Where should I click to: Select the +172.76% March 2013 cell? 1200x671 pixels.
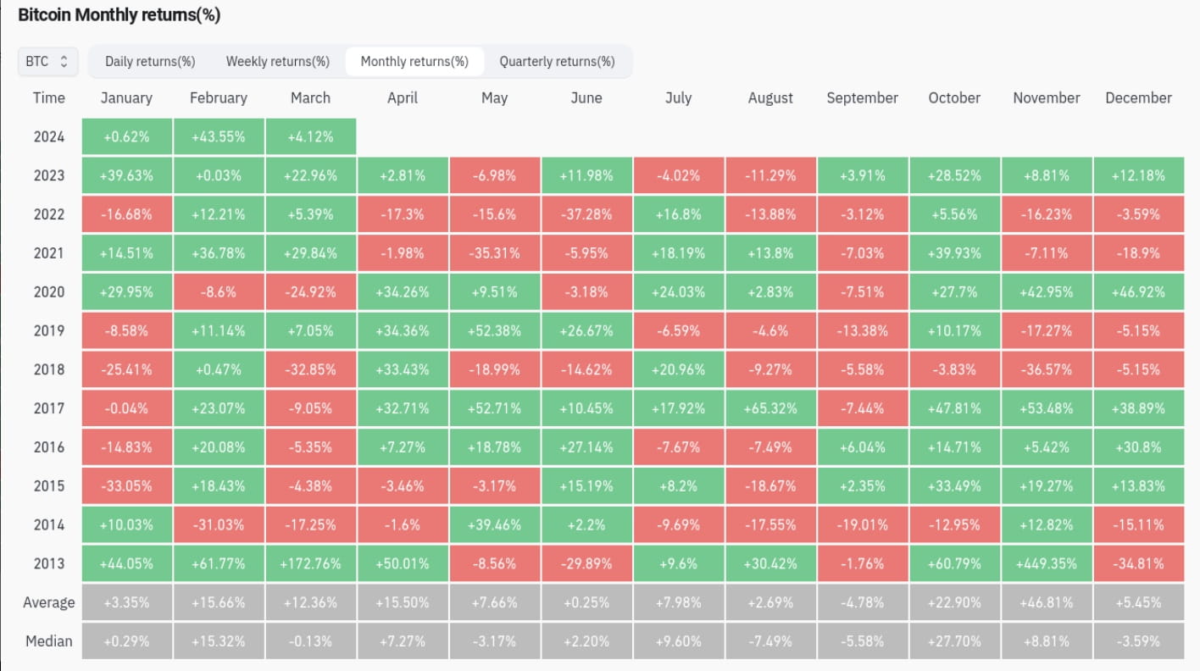click(x=310, y=563)
